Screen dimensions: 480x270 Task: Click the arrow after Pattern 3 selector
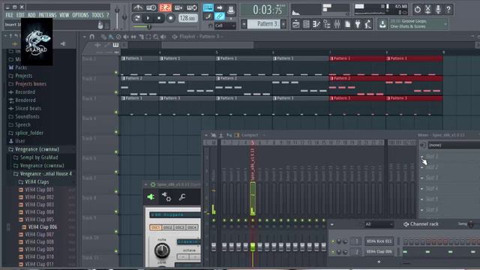tap(283, 24)
